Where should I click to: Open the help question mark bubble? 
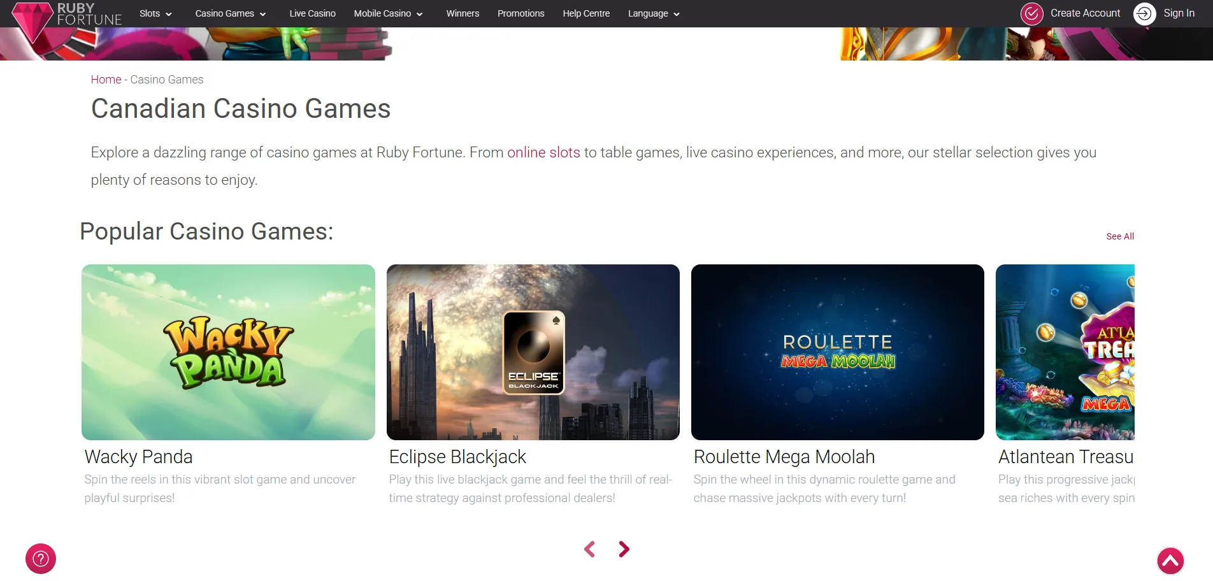click(x=41, y=559)
